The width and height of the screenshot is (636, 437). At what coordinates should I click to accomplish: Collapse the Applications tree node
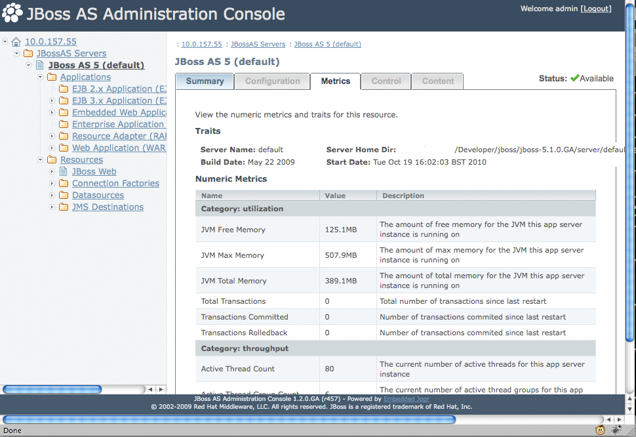40,77
